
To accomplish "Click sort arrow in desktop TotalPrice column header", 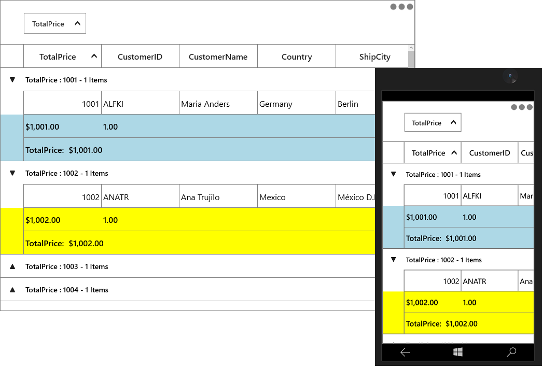I will 94,57.
